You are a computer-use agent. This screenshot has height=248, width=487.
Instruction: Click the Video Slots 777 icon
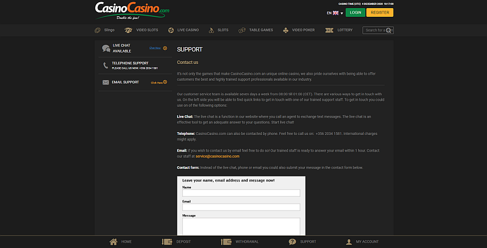pyautogui.click(x=128, y=30)
